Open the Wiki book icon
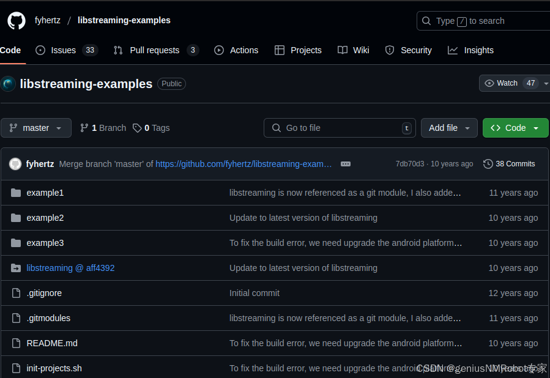This screenshot has width=550, height=378. pyautogui.click(x=342, y=50)
